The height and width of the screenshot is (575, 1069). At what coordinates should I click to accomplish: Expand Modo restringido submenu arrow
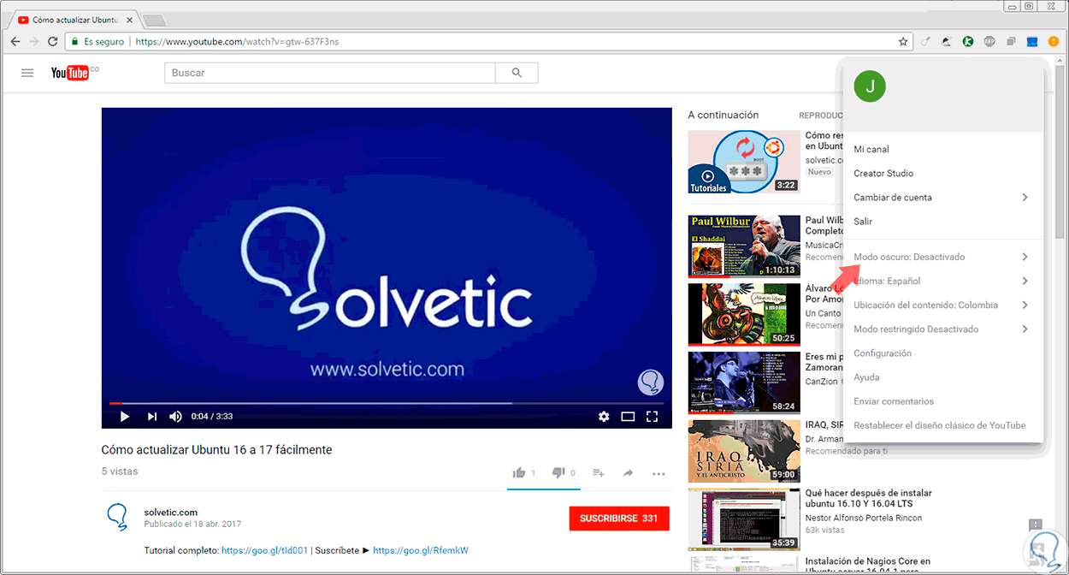[1025, 329]
